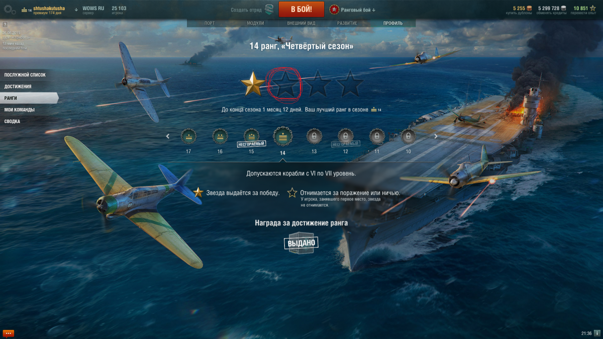Viewport: 603px width, 339px height.
Task: Click the ВЫДАНО reward container
Action: pyautogui.click(x=301, y=243)
